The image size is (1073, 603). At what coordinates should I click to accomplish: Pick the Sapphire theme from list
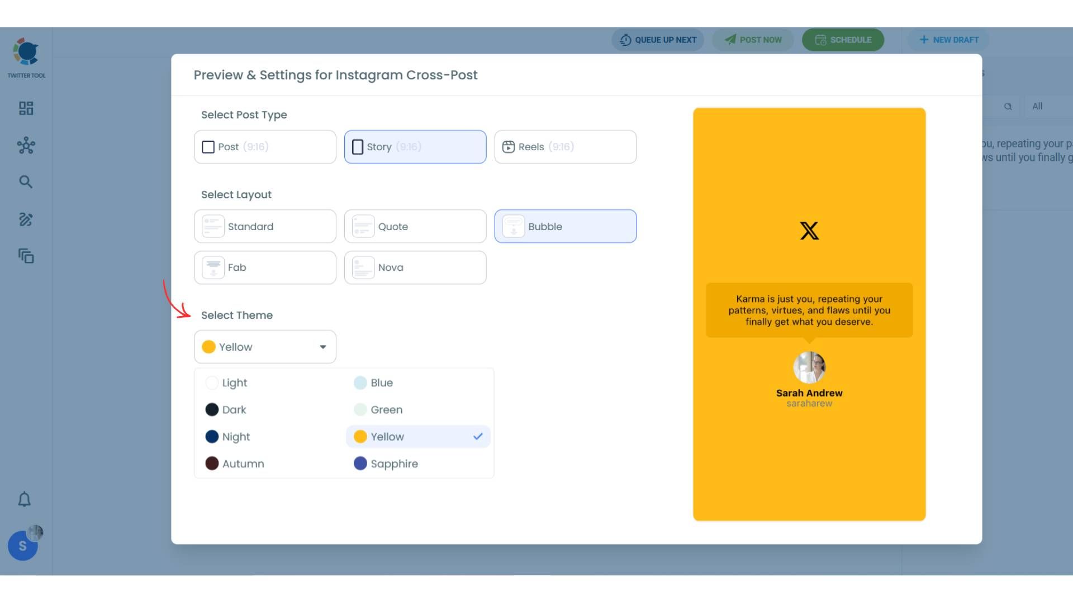click(x=393, y=463)
